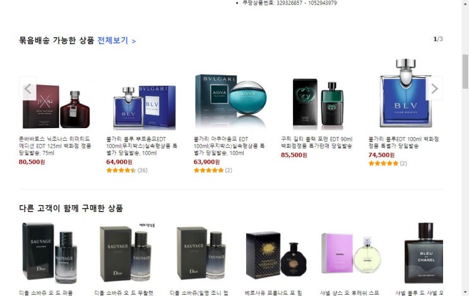Open the Bvlgari BLV box set image
Viewport: 469px width, 296px height.
pyautogui.click(x=145, y=108)
